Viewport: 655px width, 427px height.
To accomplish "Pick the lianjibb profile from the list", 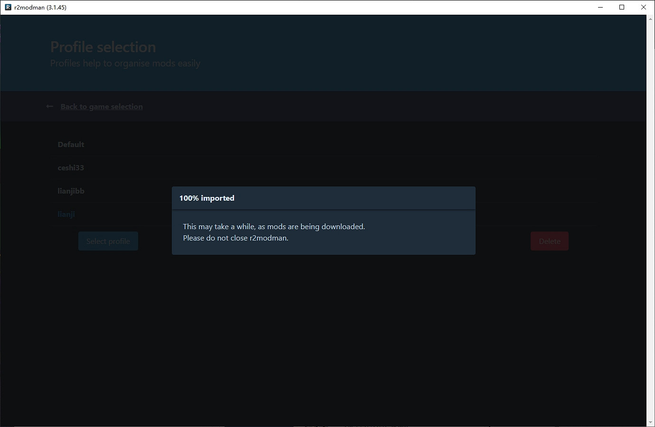I will point(71,191).
